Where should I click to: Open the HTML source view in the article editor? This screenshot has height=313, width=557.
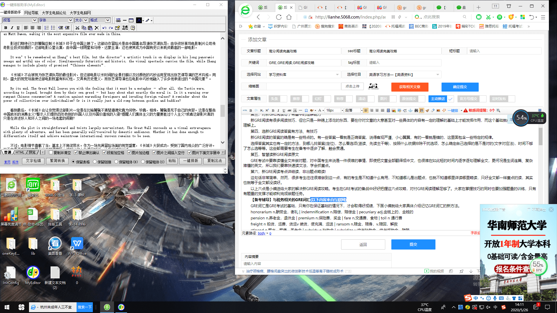click(x=245, y=110)
